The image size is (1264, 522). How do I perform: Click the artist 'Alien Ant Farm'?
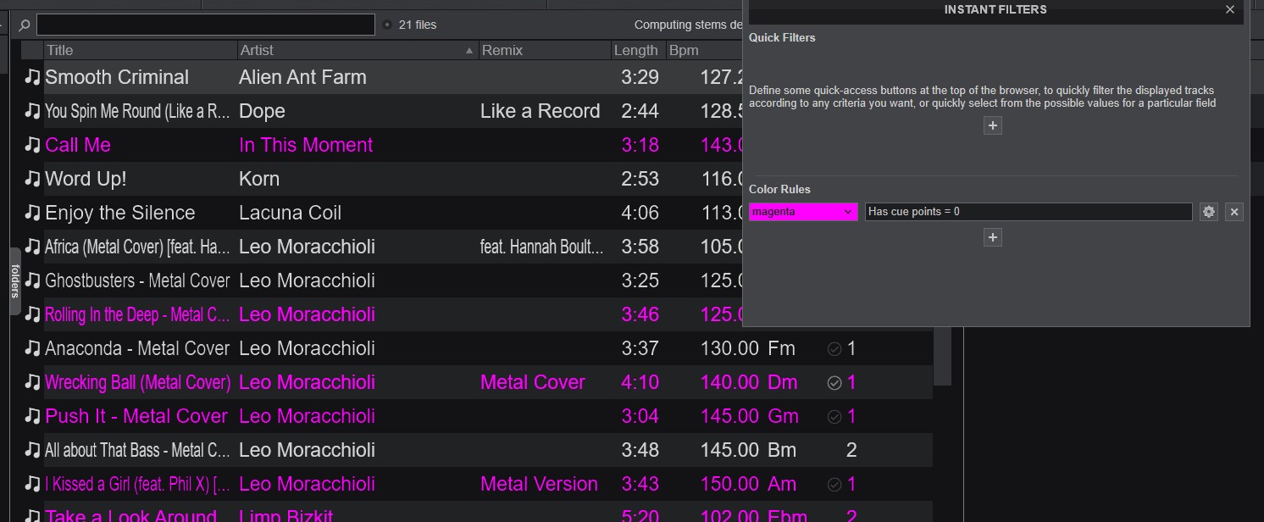[302, 77]
